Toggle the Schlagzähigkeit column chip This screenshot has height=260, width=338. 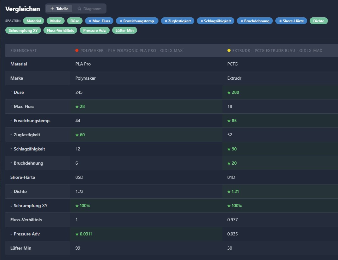pyautogui.click(x=215, y=21)
